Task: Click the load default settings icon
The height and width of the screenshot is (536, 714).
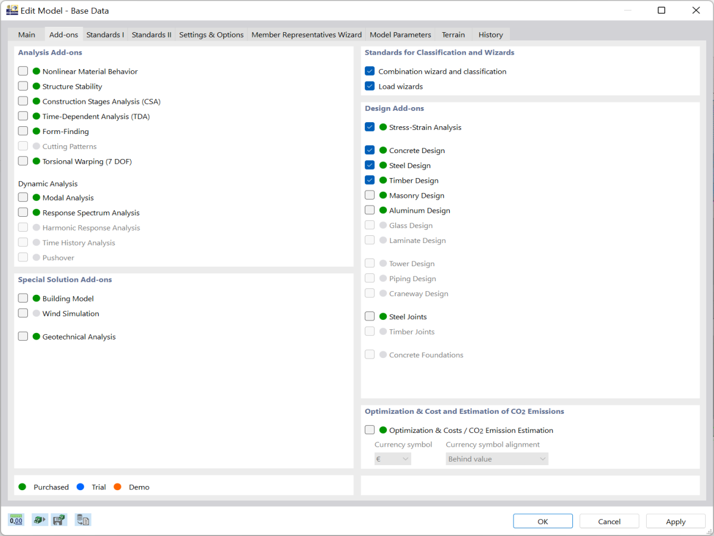Action: [x=39, y=520]
